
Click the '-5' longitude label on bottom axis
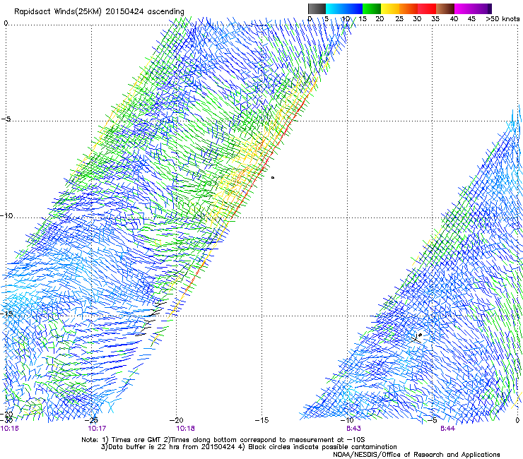[x=433, y=420]
